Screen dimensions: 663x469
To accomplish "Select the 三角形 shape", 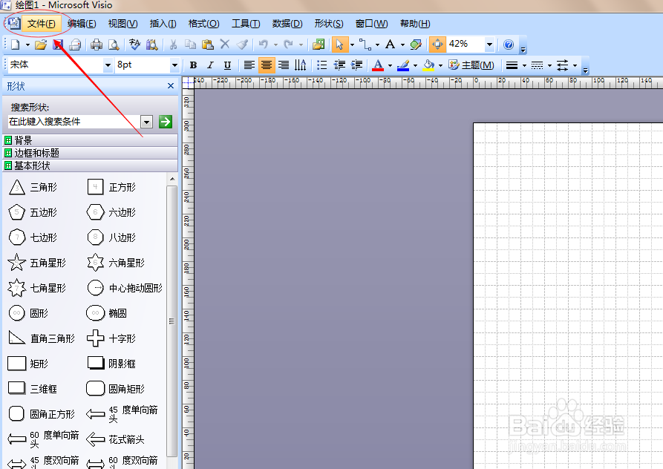I will pyautogui.click(x=33, y=187).
